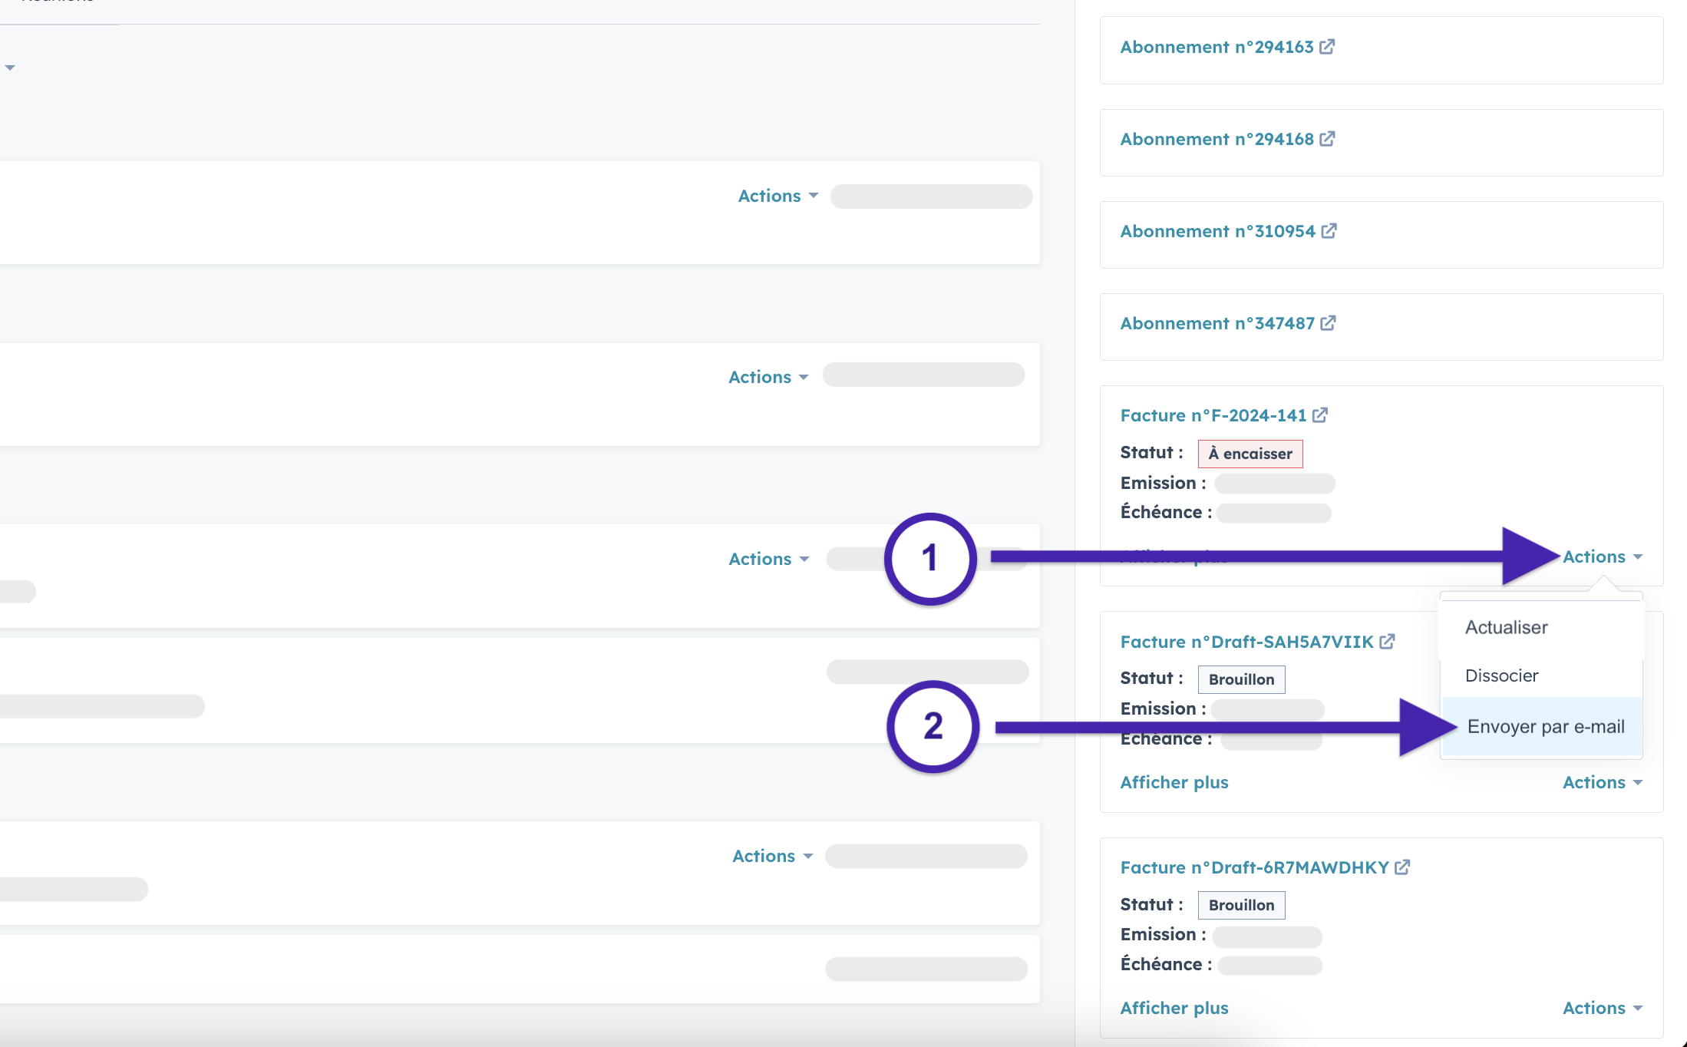
Task: Click external link icon next to Abonnement n°310954
Action: click(x=1329, y=231)
